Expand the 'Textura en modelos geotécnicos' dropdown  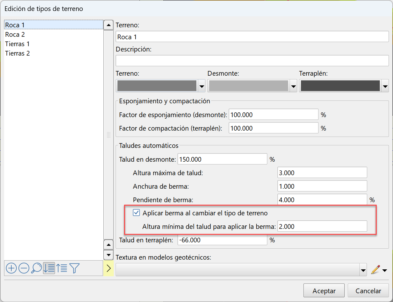363,269
